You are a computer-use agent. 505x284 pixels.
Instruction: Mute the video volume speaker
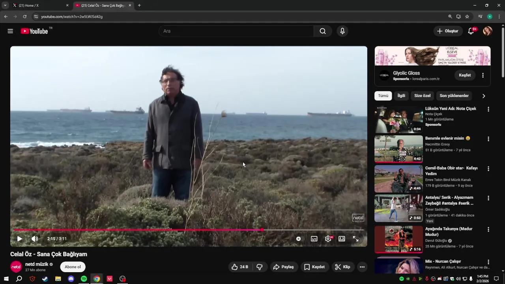[35, 239]
